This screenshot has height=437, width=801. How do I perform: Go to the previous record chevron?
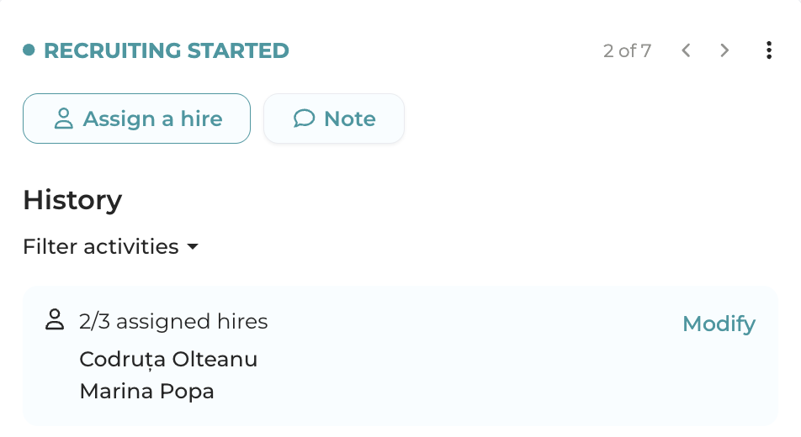[687, 51]
